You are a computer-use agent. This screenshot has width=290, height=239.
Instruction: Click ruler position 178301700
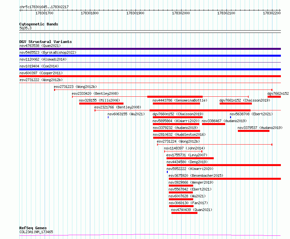pyautogui.click(x=44, y=13)
